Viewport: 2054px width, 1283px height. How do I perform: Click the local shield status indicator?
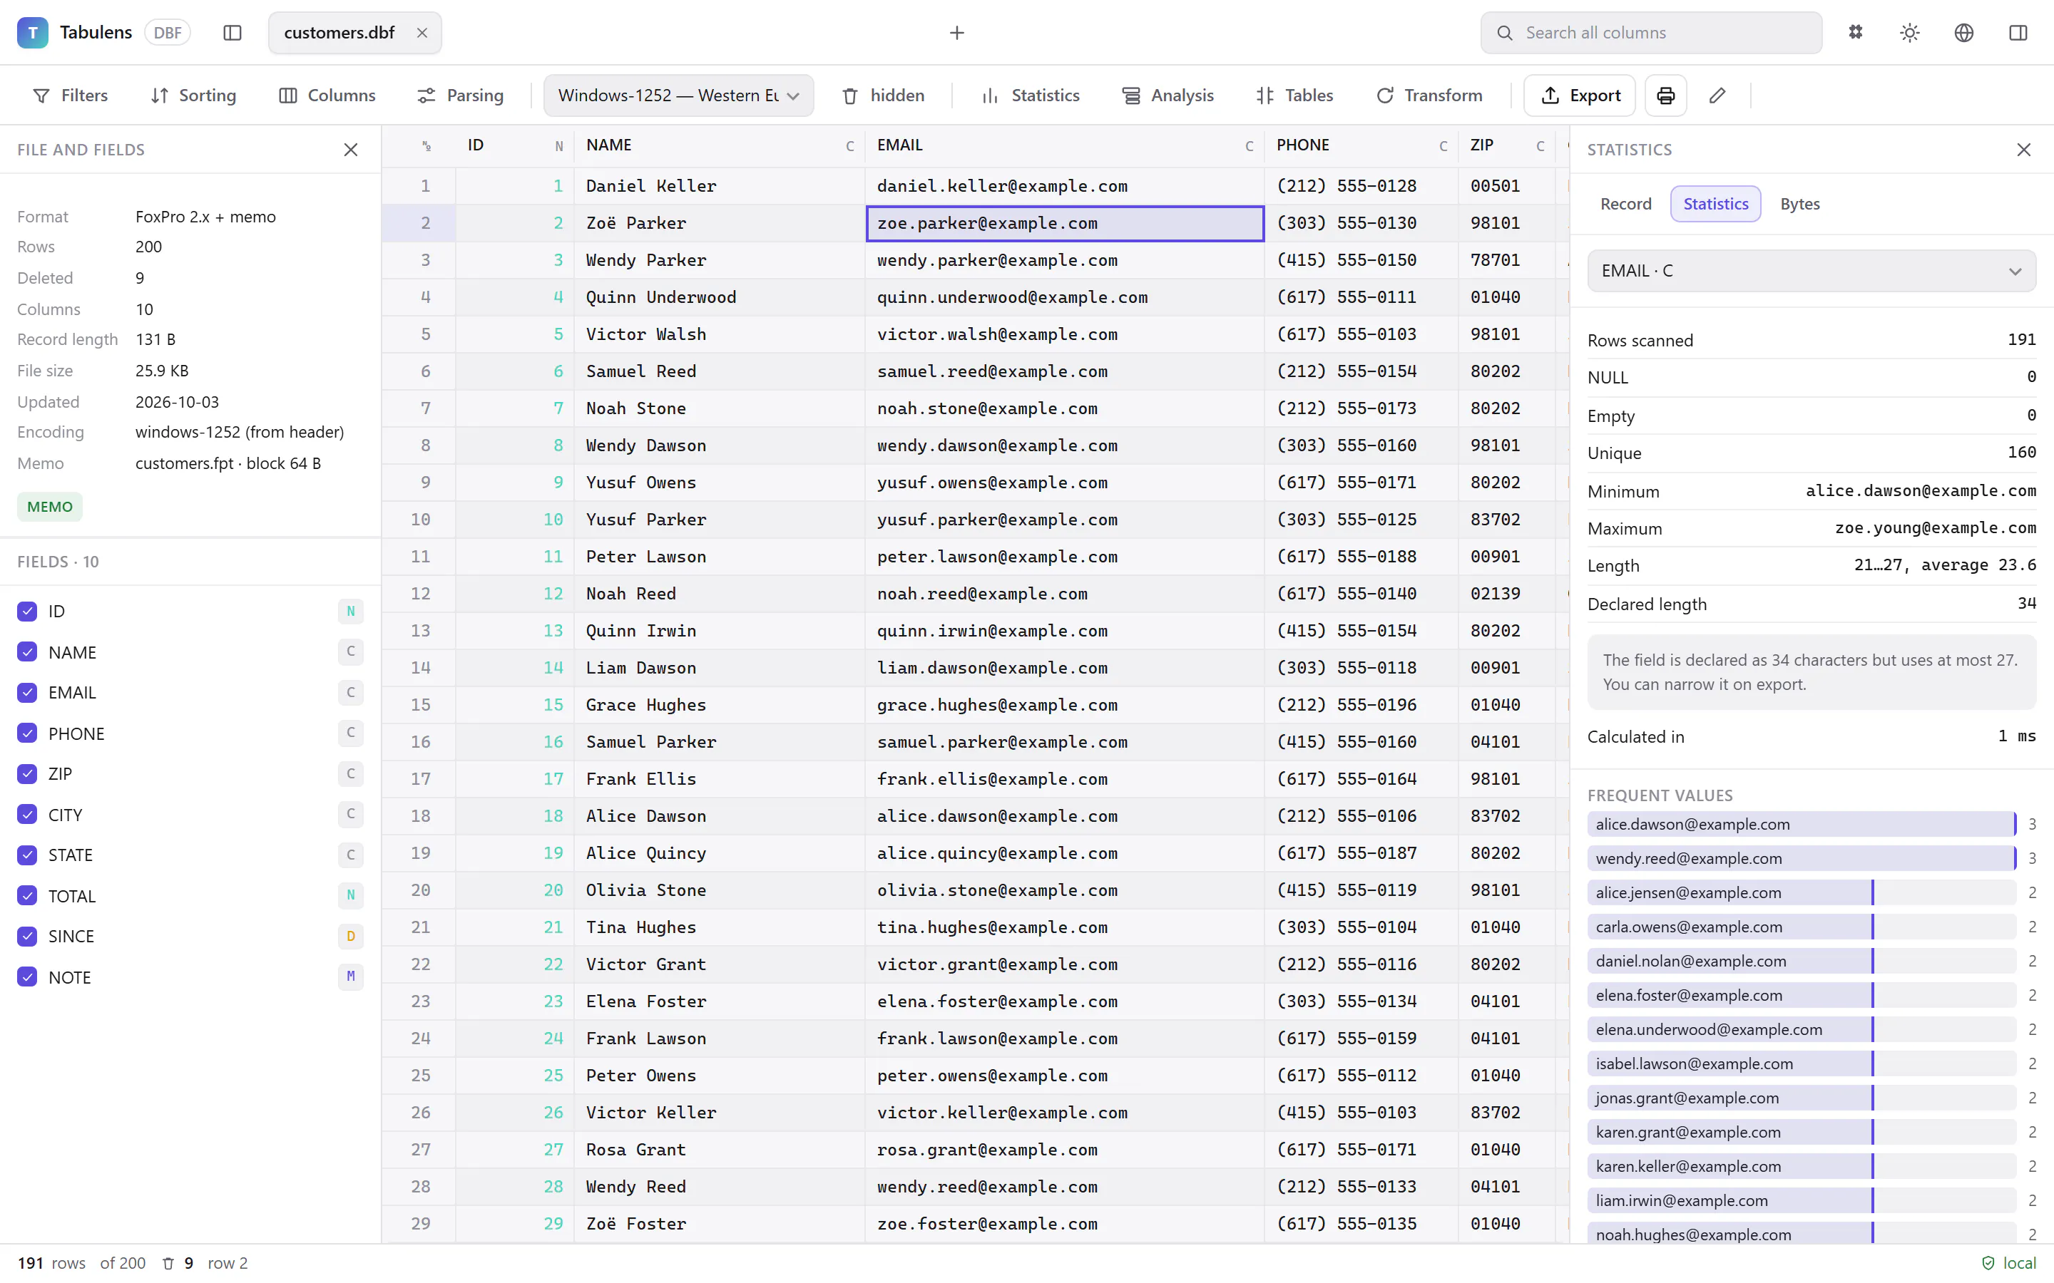[x=2009, y=1262]
